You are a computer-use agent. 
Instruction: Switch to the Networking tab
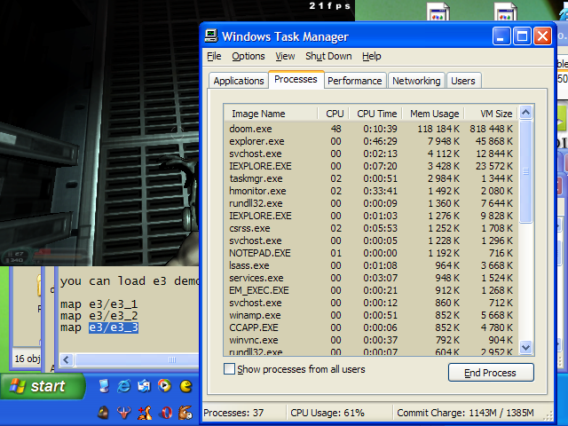[x=416, y=81]
